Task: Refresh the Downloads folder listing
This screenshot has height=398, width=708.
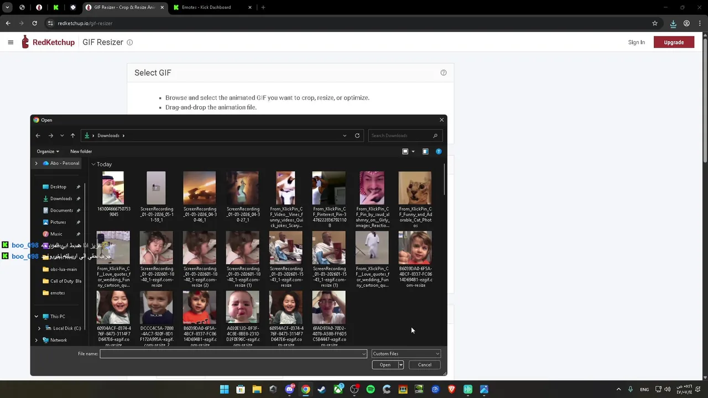Action: click(x=357, y=135)
